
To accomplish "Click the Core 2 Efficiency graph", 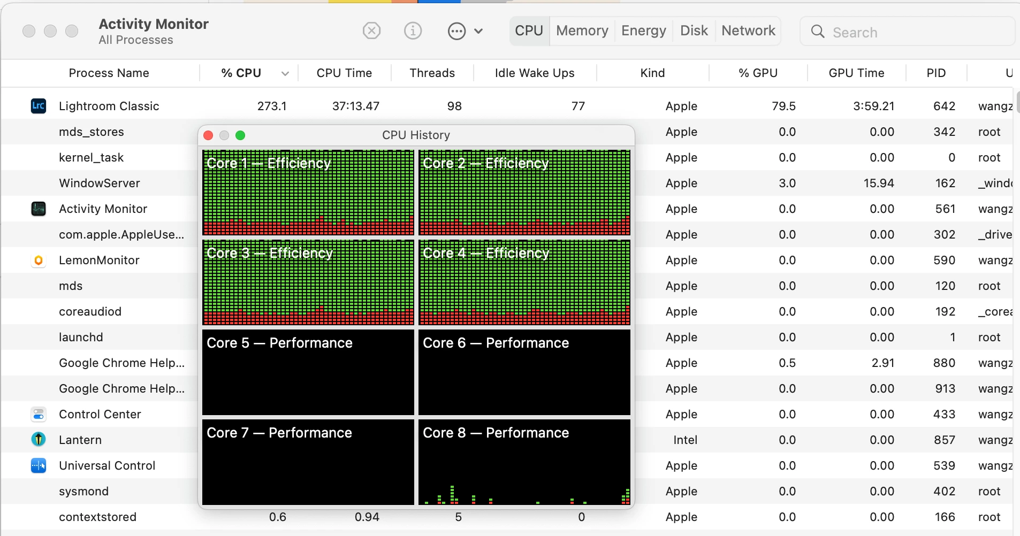I will (x=524, y=193).
